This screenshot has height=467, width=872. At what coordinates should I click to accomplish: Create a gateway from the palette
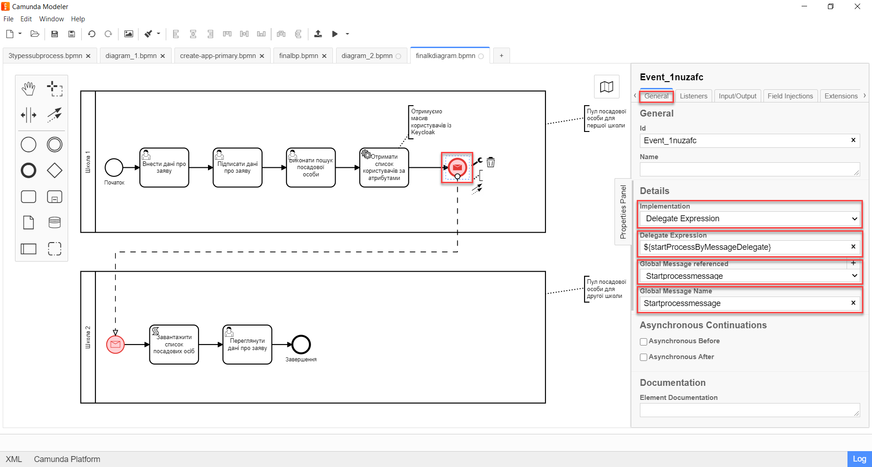pyautogui.click(x=54, y=170)
